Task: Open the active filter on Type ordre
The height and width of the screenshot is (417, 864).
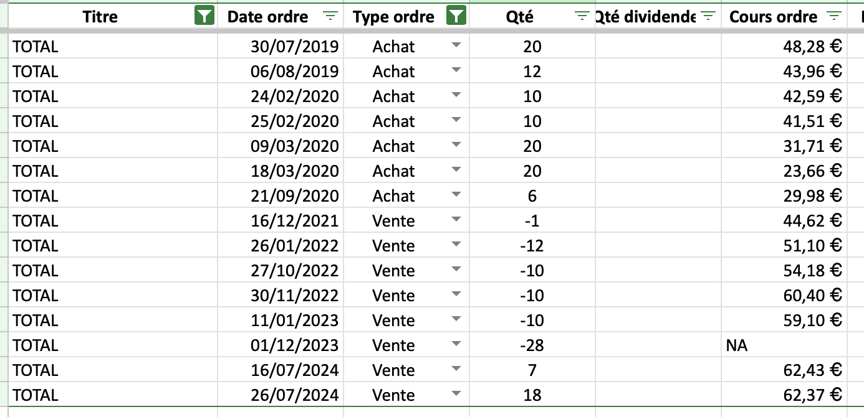Action: [456, 17]
